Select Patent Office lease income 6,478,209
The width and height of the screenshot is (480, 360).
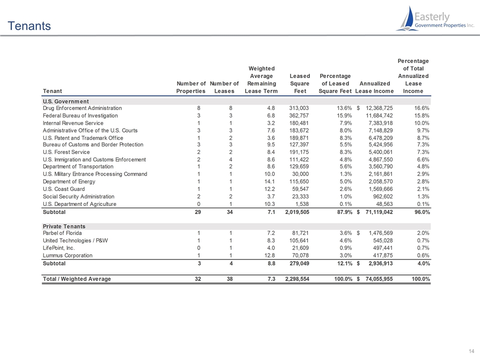380,138
